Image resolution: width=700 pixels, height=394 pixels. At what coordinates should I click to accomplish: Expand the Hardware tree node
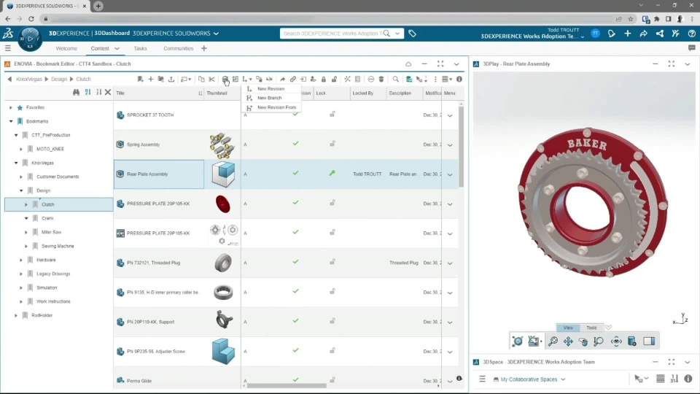(x=21, y=260)
